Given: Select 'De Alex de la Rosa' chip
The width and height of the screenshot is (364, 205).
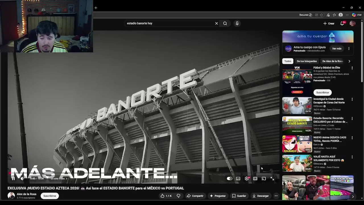Looking at the screenshot, I should (333, 61).
